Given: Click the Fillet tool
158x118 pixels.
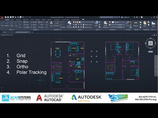Looking at the screenshot, I should (x=41, y=25).
